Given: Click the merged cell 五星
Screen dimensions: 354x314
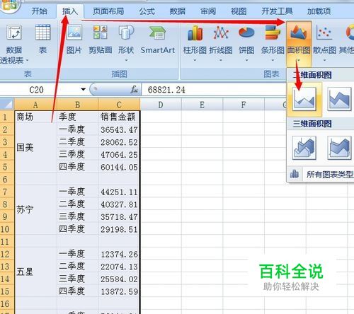Looking at the screenshot, I should [35, 272].
